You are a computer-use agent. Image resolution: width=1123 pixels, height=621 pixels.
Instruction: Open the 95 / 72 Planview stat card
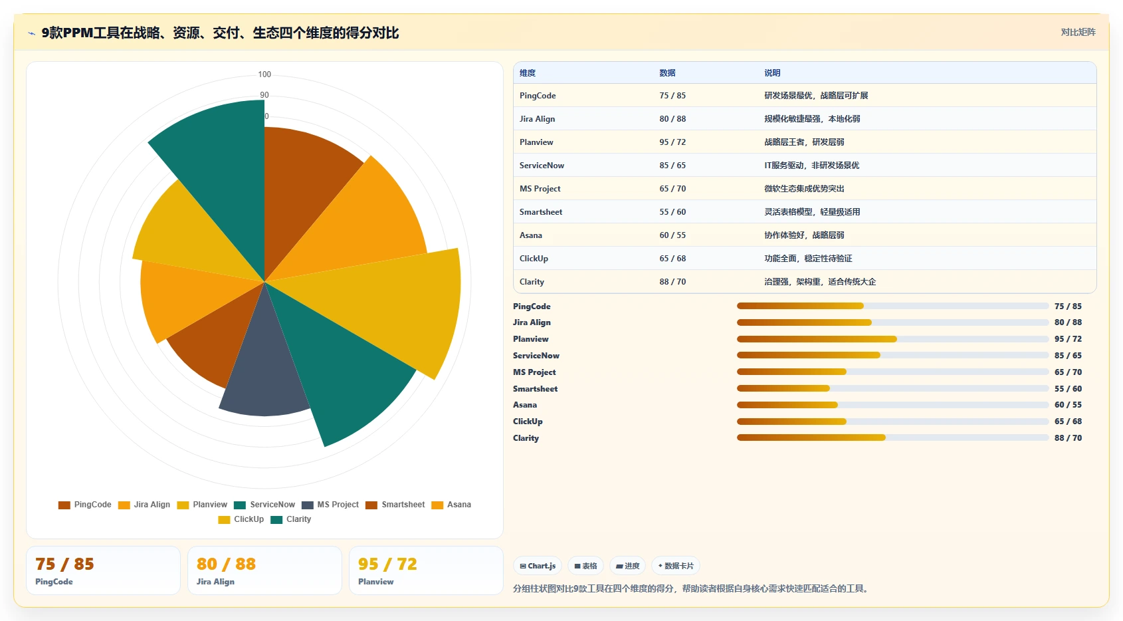click(426, 570)
